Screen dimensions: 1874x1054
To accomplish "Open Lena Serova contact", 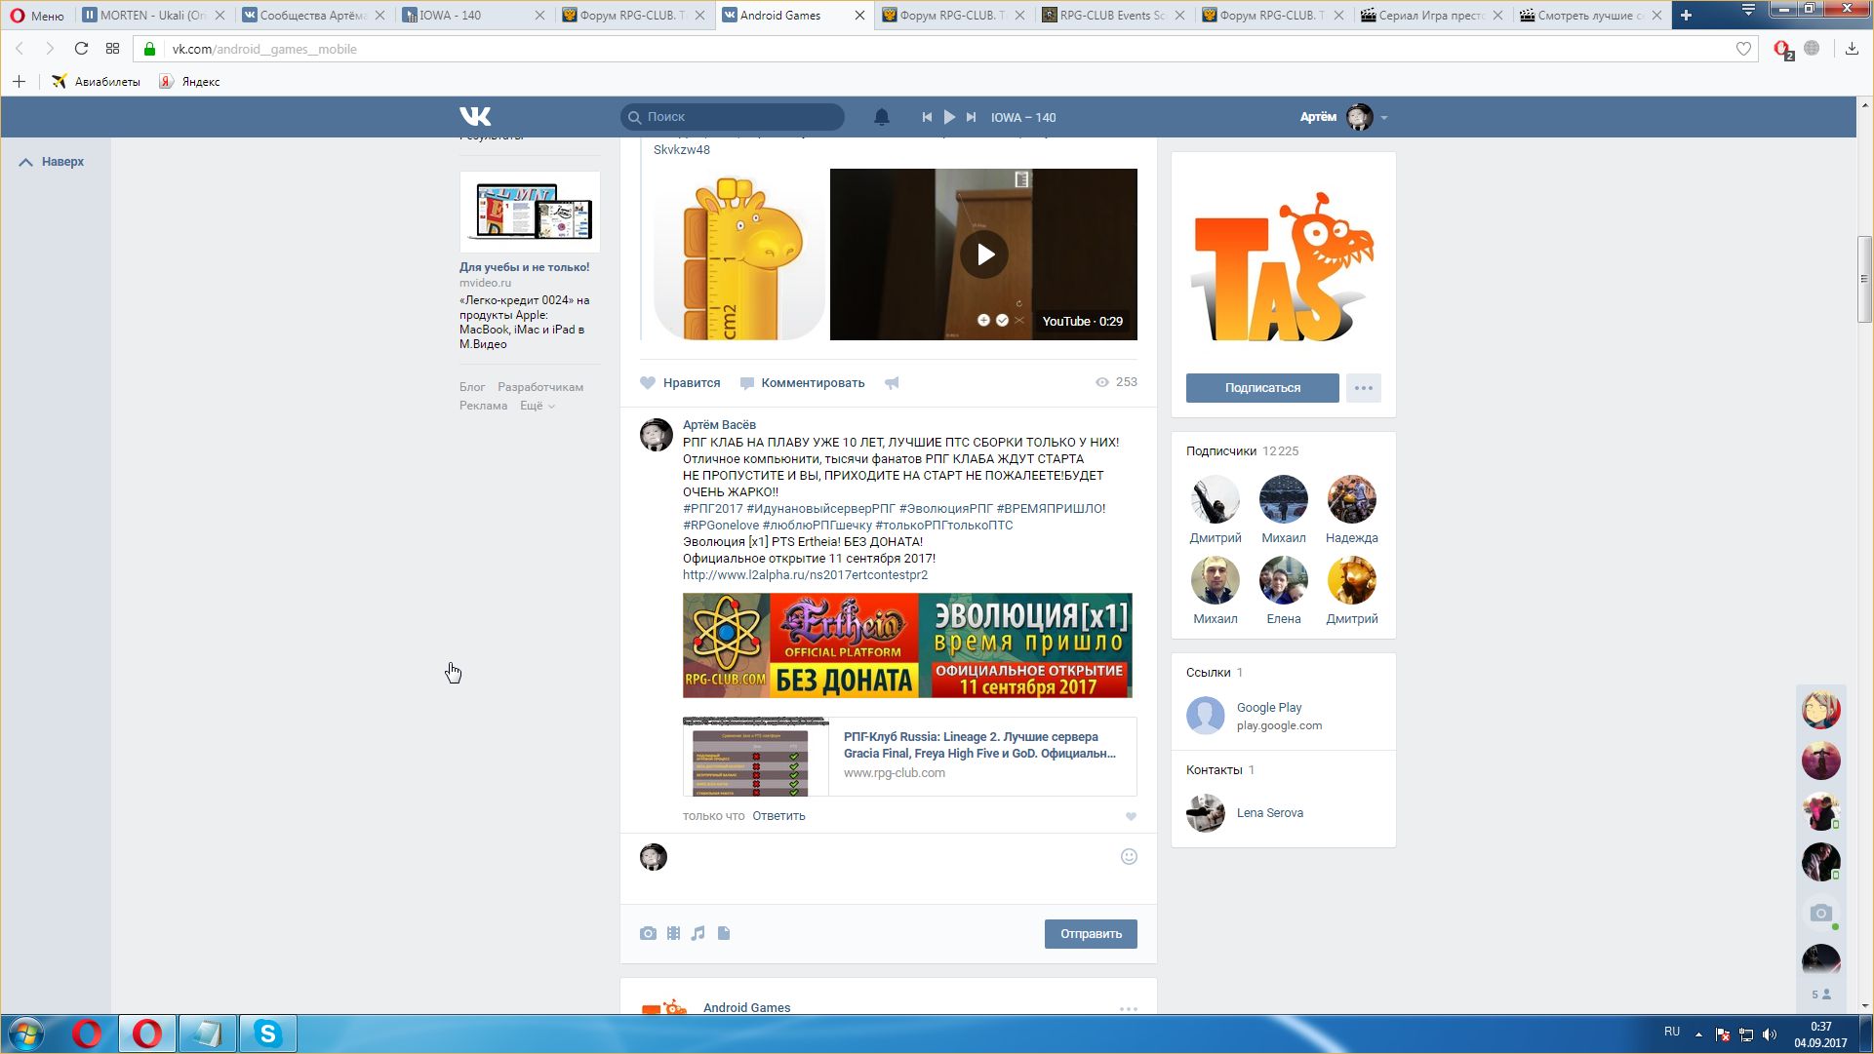I will (x=1269, y=813).
